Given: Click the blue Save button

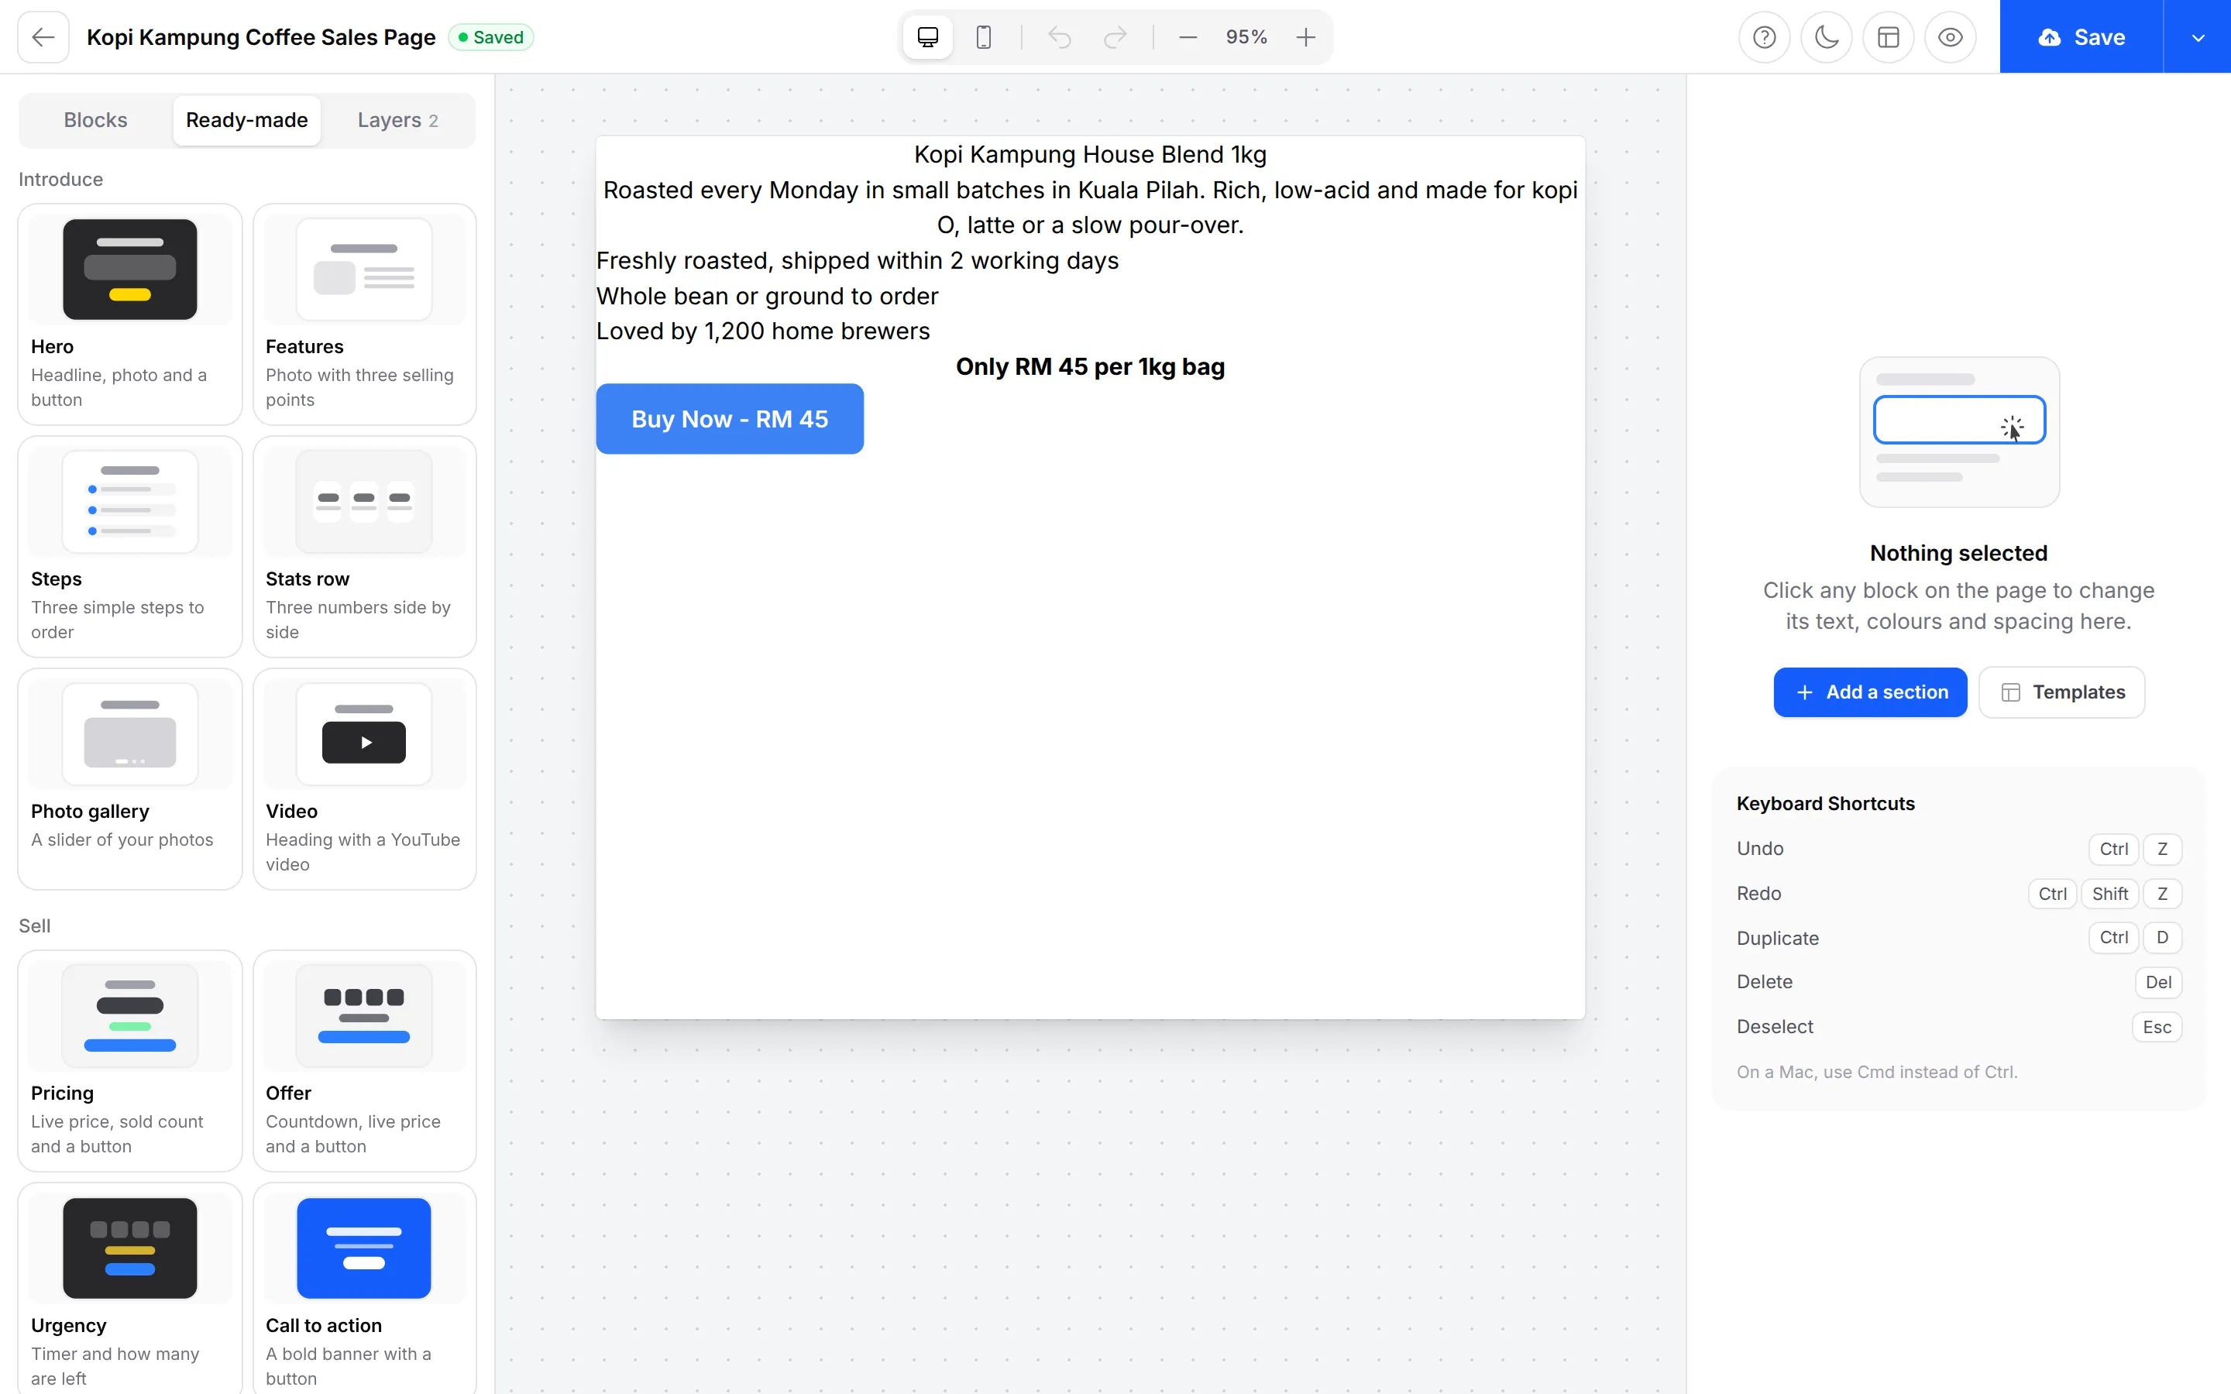Looking at the screenshot, I should coord(2081,37).
